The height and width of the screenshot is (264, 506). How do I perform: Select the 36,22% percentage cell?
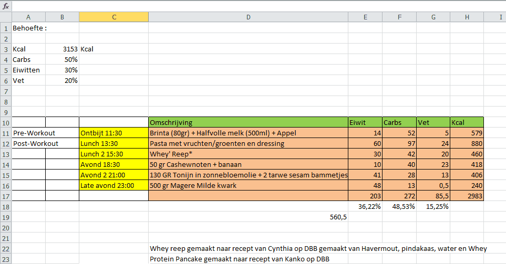[x=365, y=206]
